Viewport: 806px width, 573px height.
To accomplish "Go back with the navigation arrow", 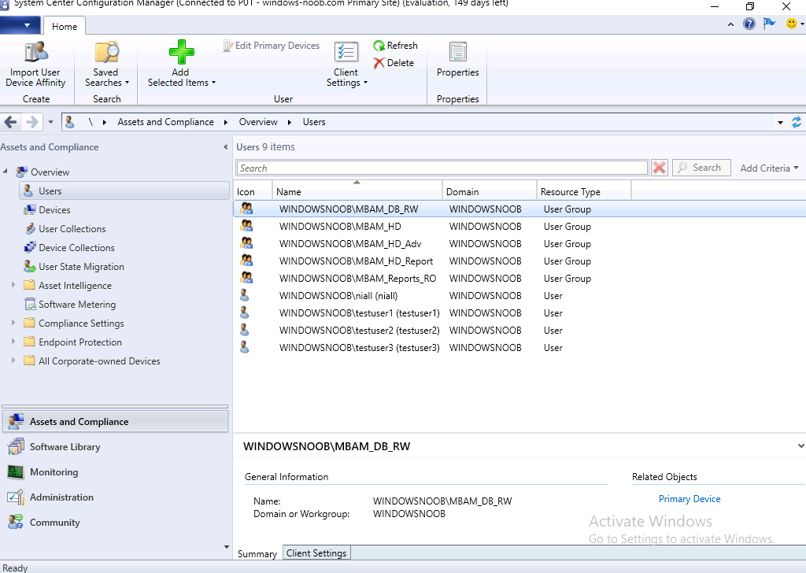I will point(10,122).
